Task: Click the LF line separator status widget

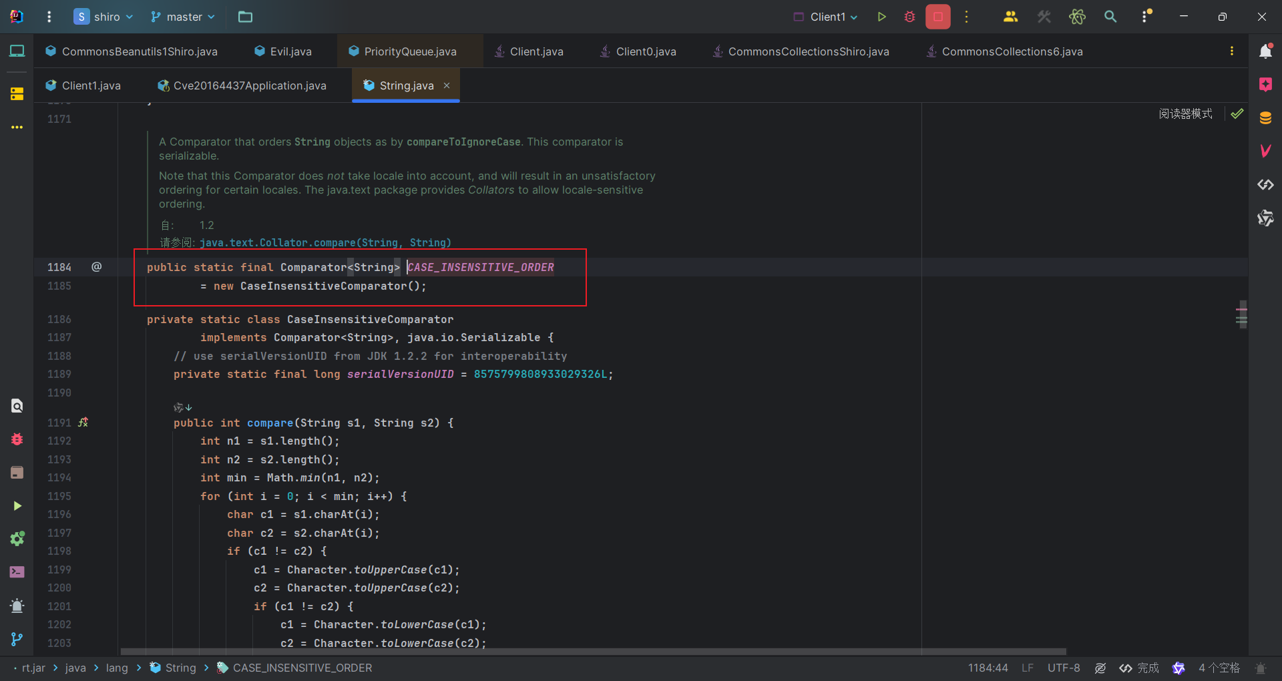Action: pos(1027,668)
